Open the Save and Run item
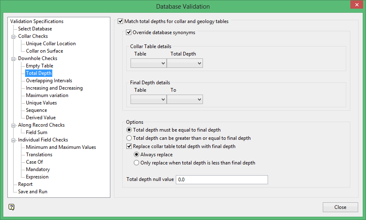The width and height of the screenshot is (366, 220). click(33, 192)
